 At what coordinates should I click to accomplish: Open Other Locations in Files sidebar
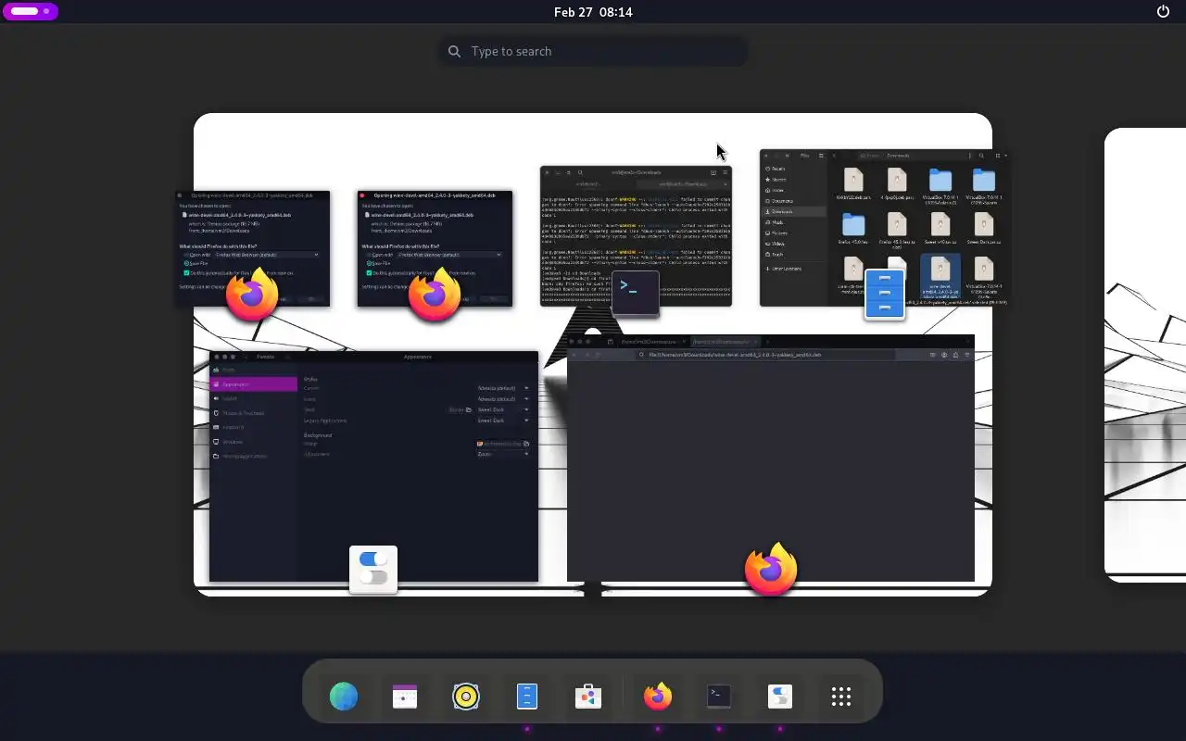point(792,269)
